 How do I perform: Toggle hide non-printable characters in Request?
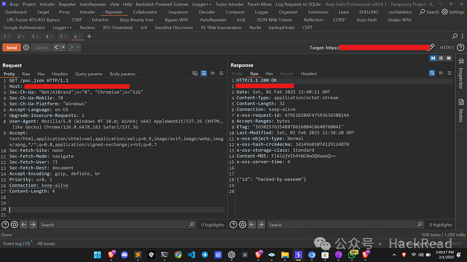tap(195, 73)
